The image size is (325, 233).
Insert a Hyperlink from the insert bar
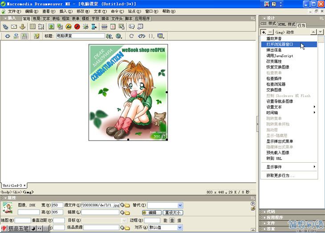[6, 27]
